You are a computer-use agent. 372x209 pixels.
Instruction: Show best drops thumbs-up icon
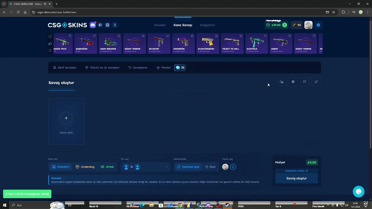[x=50, y=44]
